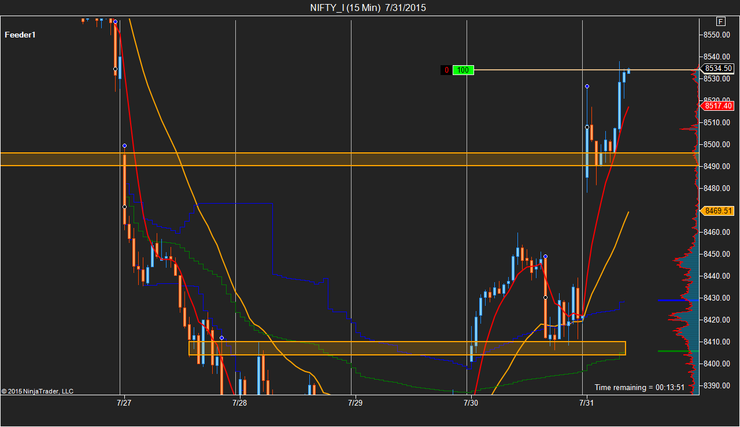
Task: Click the 8540.00 price axis label
Action: click(x=717, y=57)
